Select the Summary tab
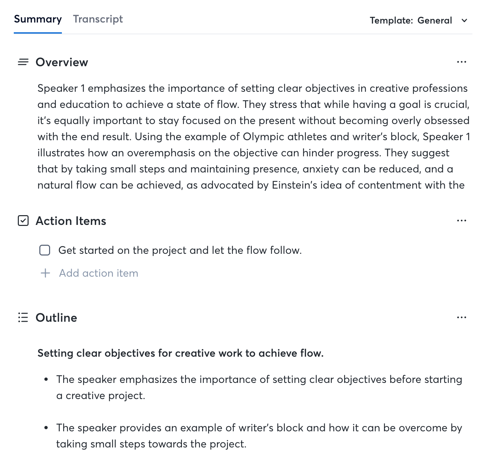The image size is (500, 472). [38, 19]
